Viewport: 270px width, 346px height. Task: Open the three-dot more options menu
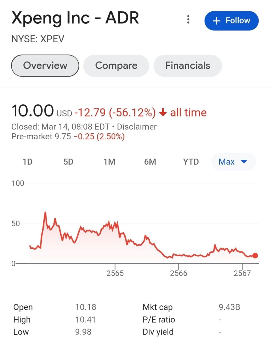[188, 20]
